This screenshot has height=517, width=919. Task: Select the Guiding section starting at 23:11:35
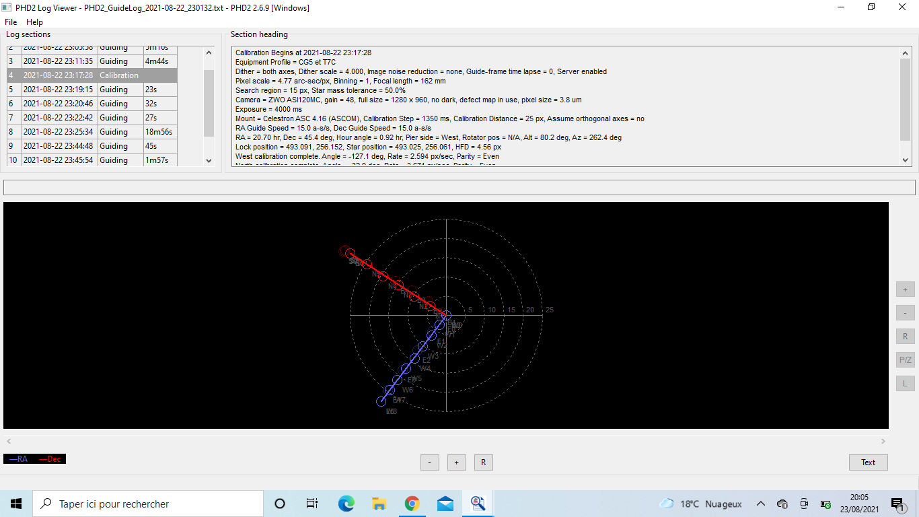(92, 61)
